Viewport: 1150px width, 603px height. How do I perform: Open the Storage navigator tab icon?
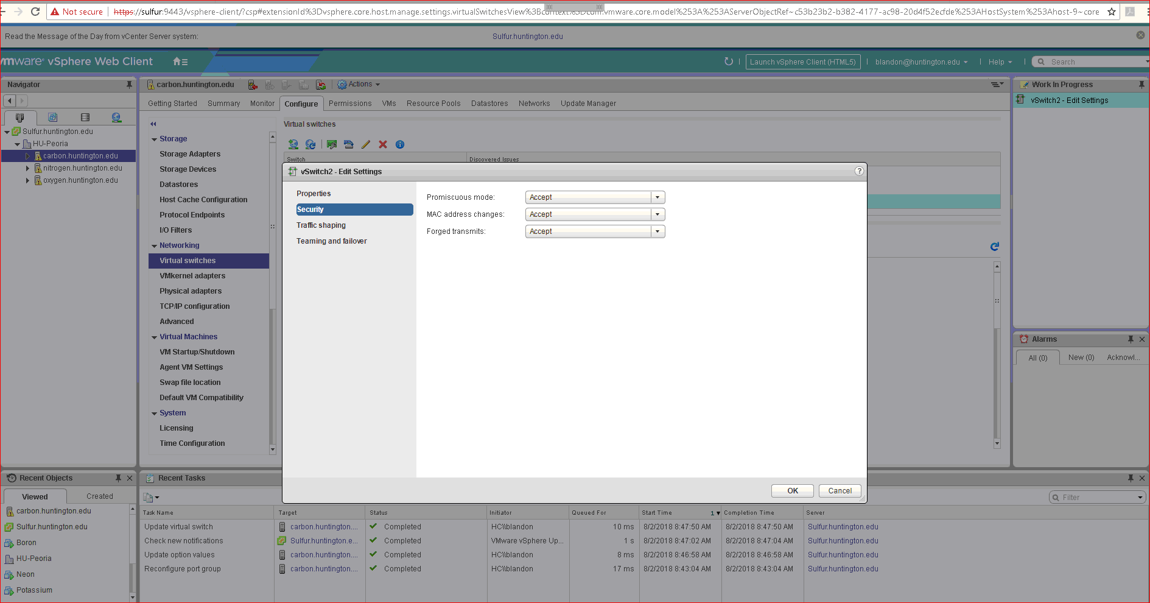pyautogui.click(x=85, y=118)
